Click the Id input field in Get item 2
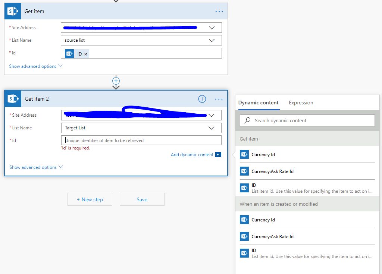The width and height of the screenshot is (382, 274). [141, 140]
